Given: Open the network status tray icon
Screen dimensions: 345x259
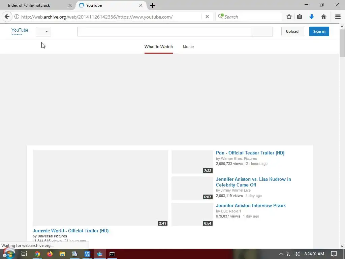Looking at the screenshot, I should point(289,254).
